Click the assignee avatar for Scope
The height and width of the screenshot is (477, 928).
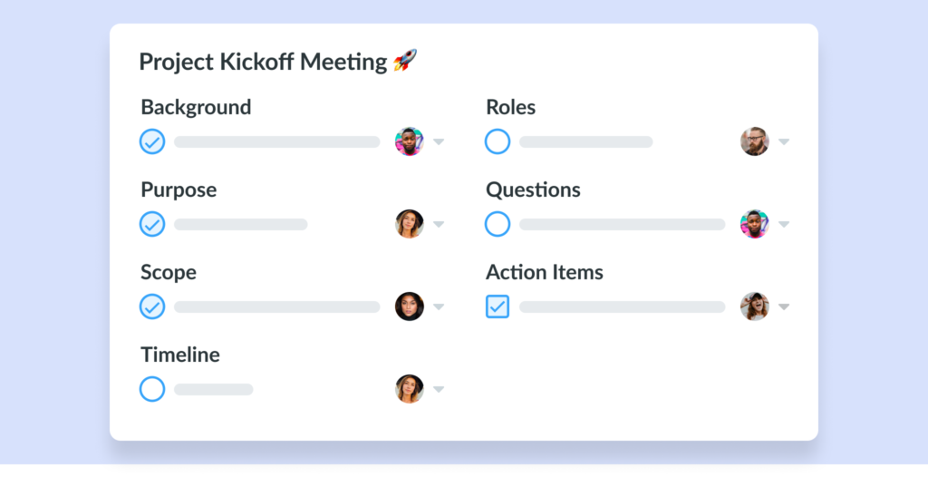(410, 307)
